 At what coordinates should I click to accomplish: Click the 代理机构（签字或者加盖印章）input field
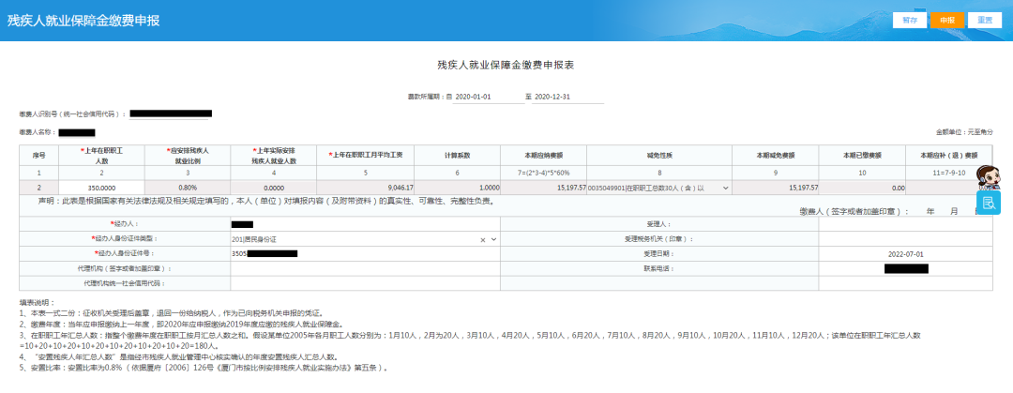[x=365, y=268]
